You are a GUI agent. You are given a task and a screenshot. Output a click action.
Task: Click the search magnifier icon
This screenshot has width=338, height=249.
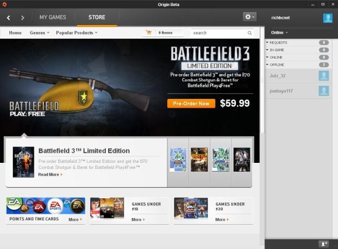pyautogui.click(x=249, y=33)
